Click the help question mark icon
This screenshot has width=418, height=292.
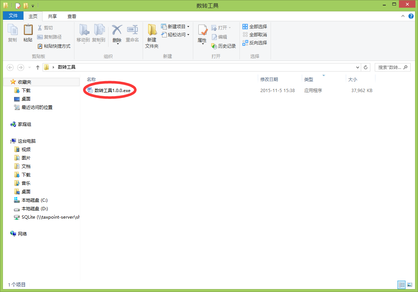[411, 16]
